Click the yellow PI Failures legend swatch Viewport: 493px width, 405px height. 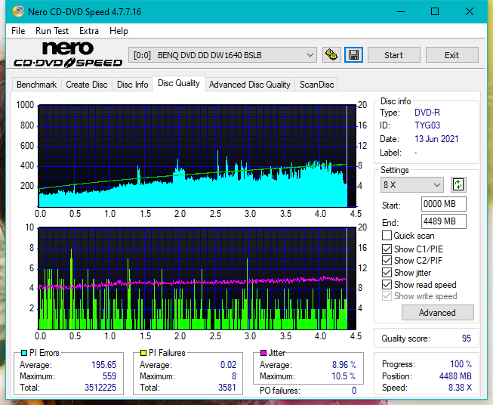click(x=143, y=353)
